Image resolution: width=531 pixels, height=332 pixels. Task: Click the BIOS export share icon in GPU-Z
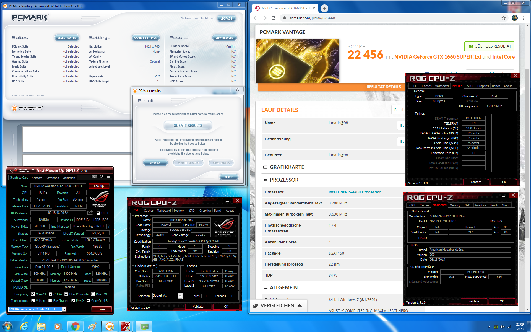(90, 213)
